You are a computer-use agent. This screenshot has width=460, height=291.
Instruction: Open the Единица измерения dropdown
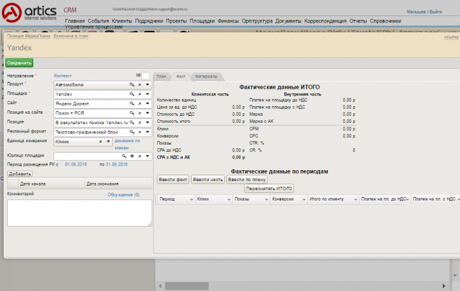[x=109, y=141]
